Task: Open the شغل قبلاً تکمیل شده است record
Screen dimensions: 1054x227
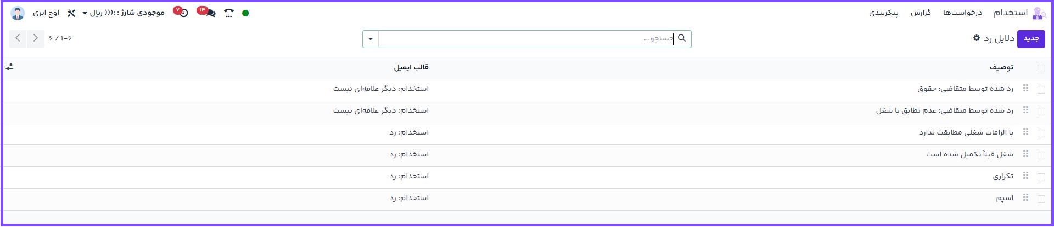Action: coord(969,154)
